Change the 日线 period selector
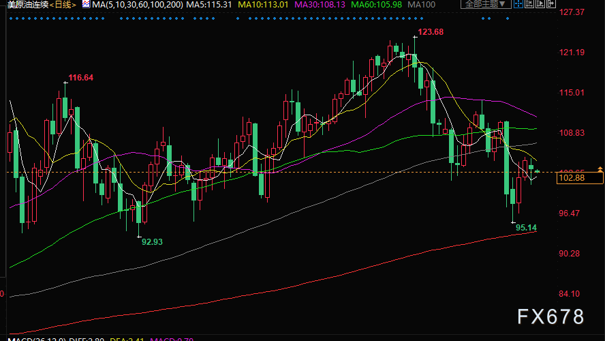 pyautogui.click(x=63, y=5)
